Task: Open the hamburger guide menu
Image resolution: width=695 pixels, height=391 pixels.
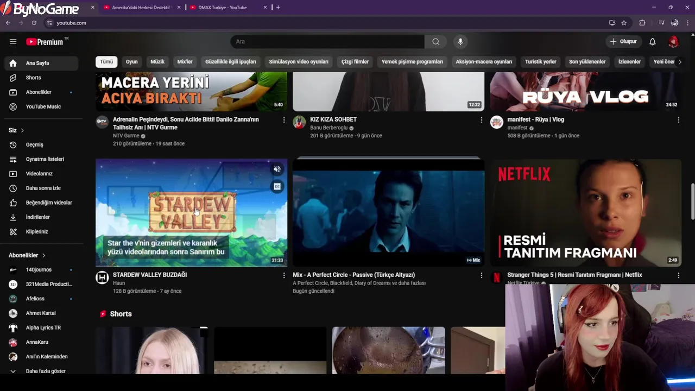Action: [x=13, y=41]
